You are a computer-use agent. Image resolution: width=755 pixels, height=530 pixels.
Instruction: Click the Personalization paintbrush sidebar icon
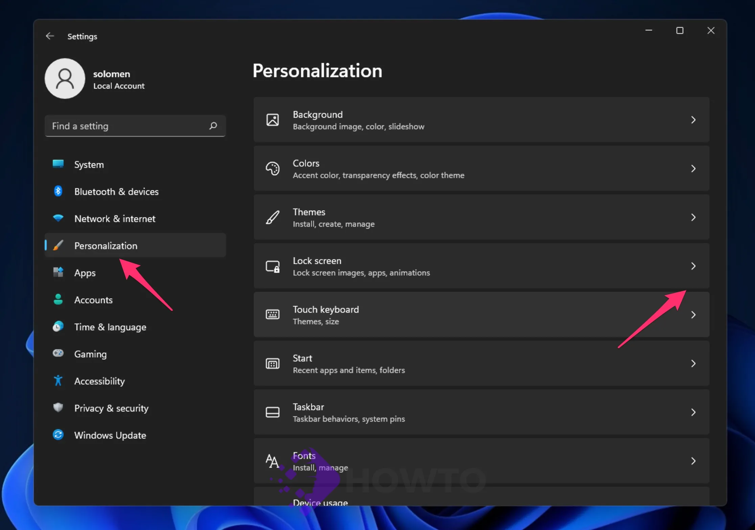58,245
